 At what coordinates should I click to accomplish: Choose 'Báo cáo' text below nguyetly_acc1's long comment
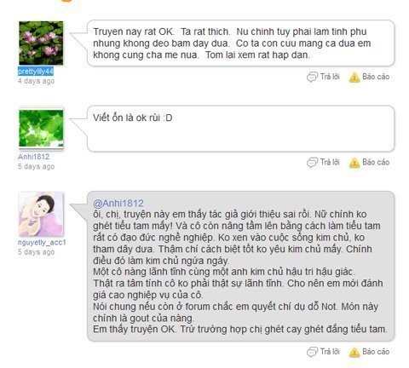(376, 352)
